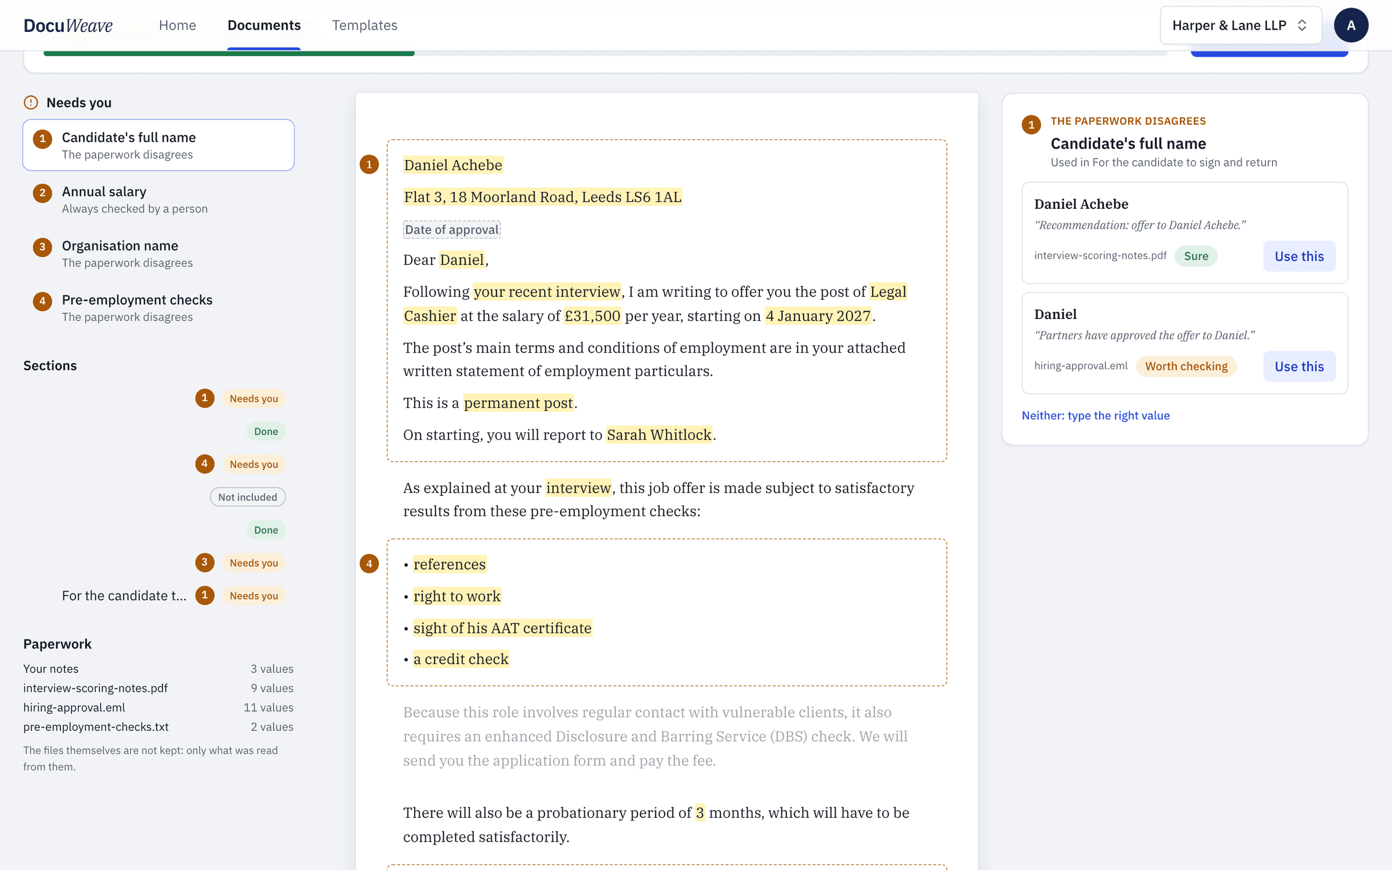This screenshot has height=870, width=1392.
Task: Click the Needs you badge numbered 4 in Sections
Action: click(x=254, y=464)
